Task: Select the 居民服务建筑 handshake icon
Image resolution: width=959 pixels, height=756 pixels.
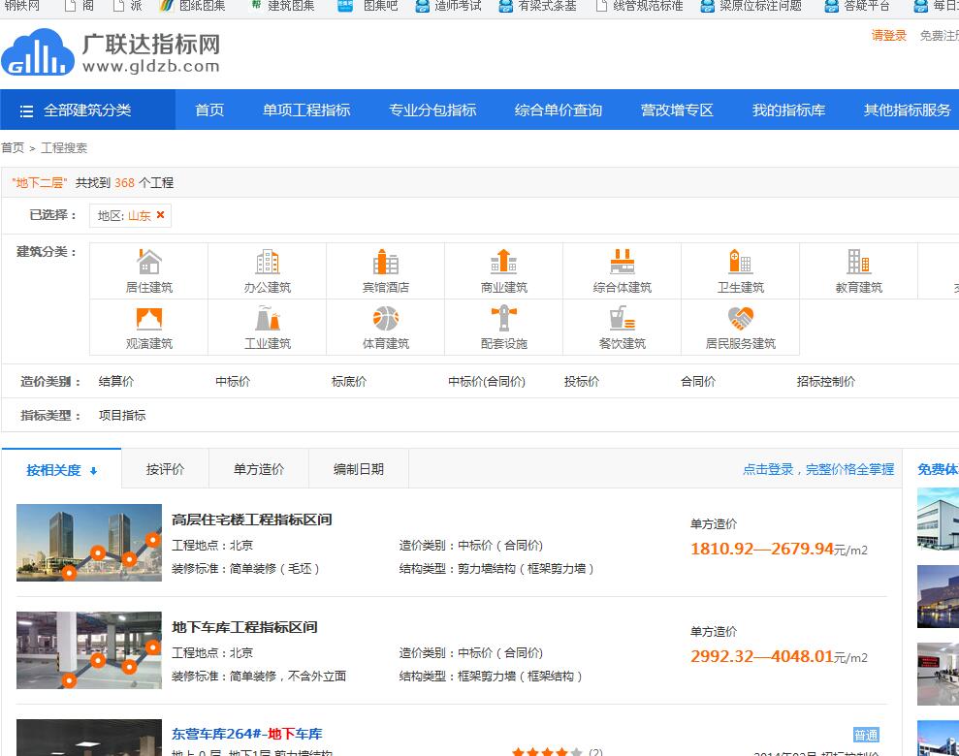Action: tap(741, 319)
